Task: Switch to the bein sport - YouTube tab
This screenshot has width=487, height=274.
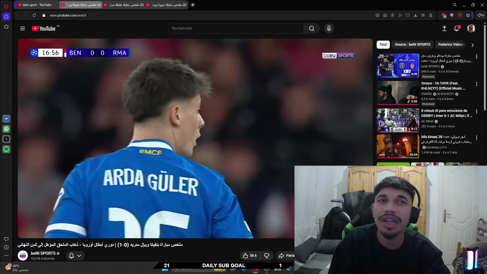Action: (37, 5)
